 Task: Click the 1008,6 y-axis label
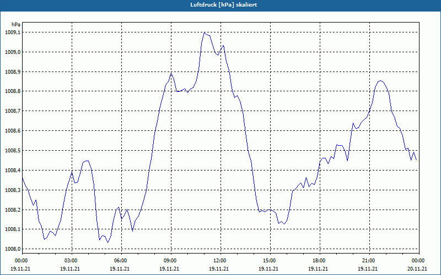tap(13, 131)
